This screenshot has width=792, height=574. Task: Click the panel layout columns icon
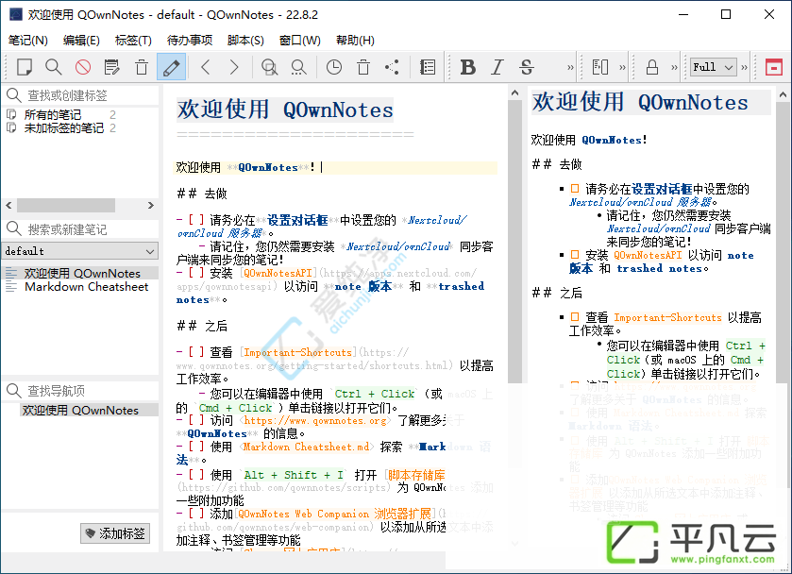coord(600,67)
